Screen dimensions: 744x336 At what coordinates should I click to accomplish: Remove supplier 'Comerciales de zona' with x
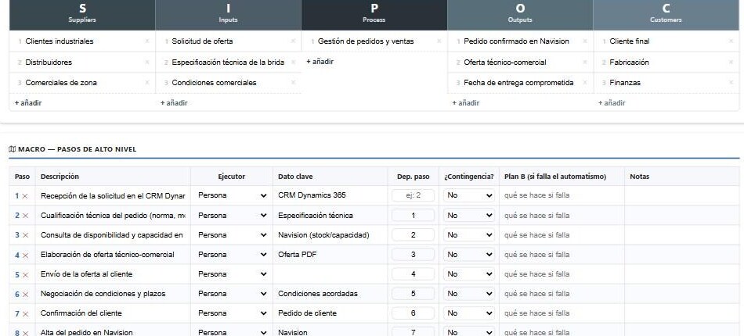coord(146,82)
